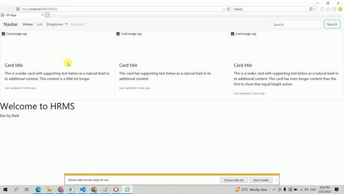The width and height of the screenshot is (344, 194).
Task: Expand the Dropdown nav menu
Action: click(56, 24)
